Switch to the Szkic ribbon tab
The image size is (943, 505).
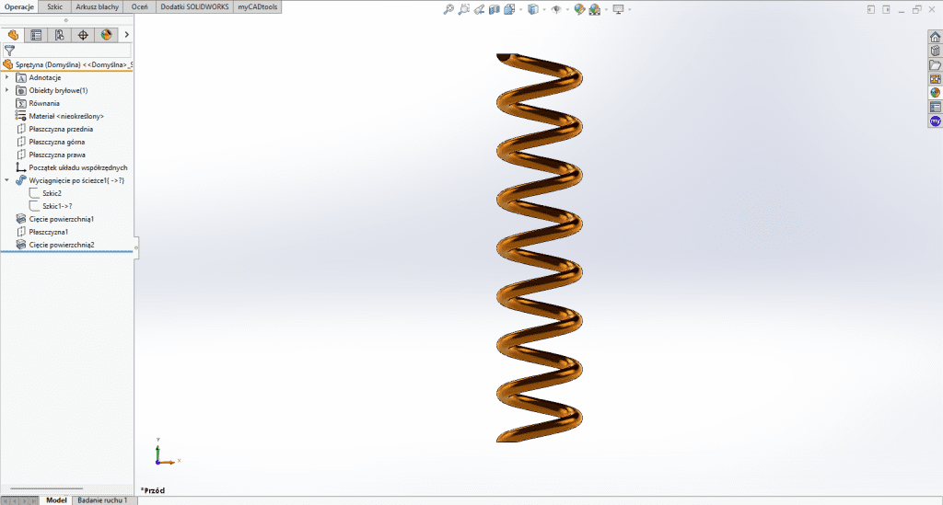tap(55, 6)
